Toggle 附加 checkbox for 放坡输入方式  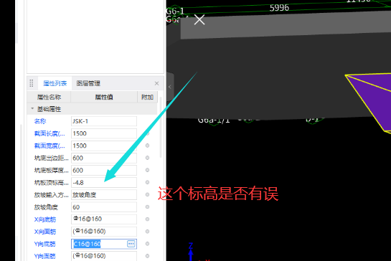coord(147,194)
